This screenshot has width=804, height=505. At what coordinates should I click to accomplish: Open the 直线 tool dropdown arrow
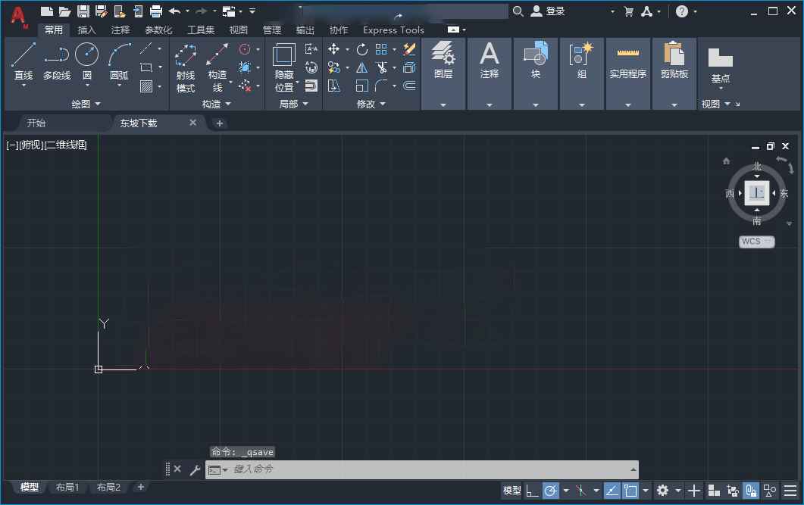click(23, 85)
